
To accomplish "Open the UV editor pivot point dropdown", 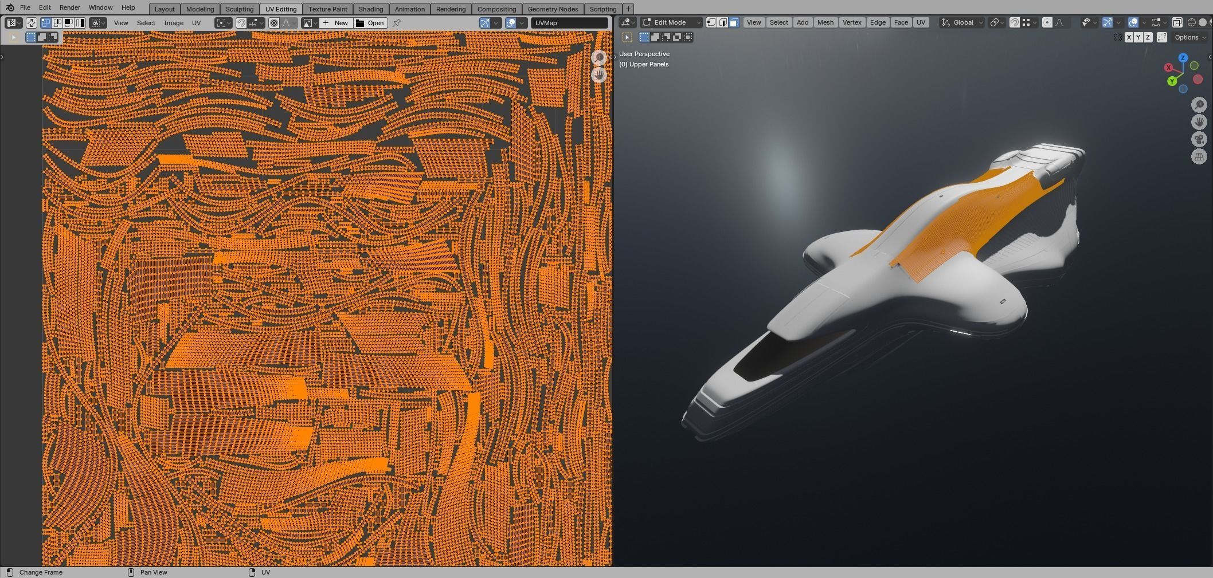I will click(224, 23).
